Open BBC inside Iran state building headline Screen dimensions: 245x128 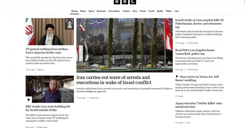click(48, 108)
